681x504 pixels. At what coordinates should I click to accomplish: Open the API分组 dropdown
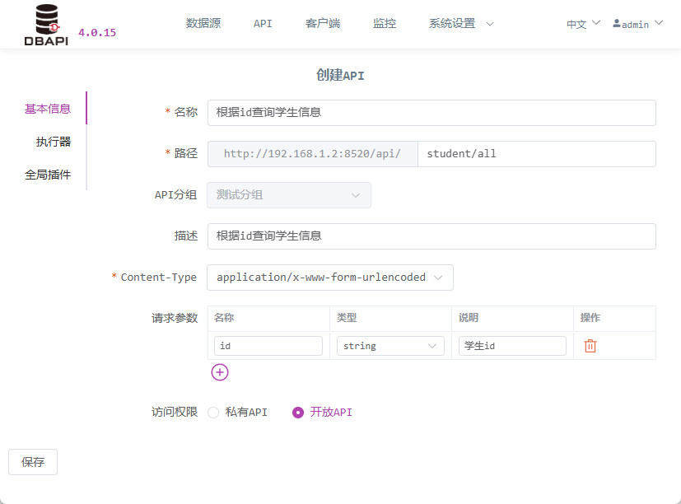tap(289, 195)
